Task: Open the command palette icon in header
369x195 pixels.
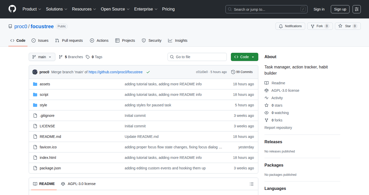Action: click(x=356, y=9)
